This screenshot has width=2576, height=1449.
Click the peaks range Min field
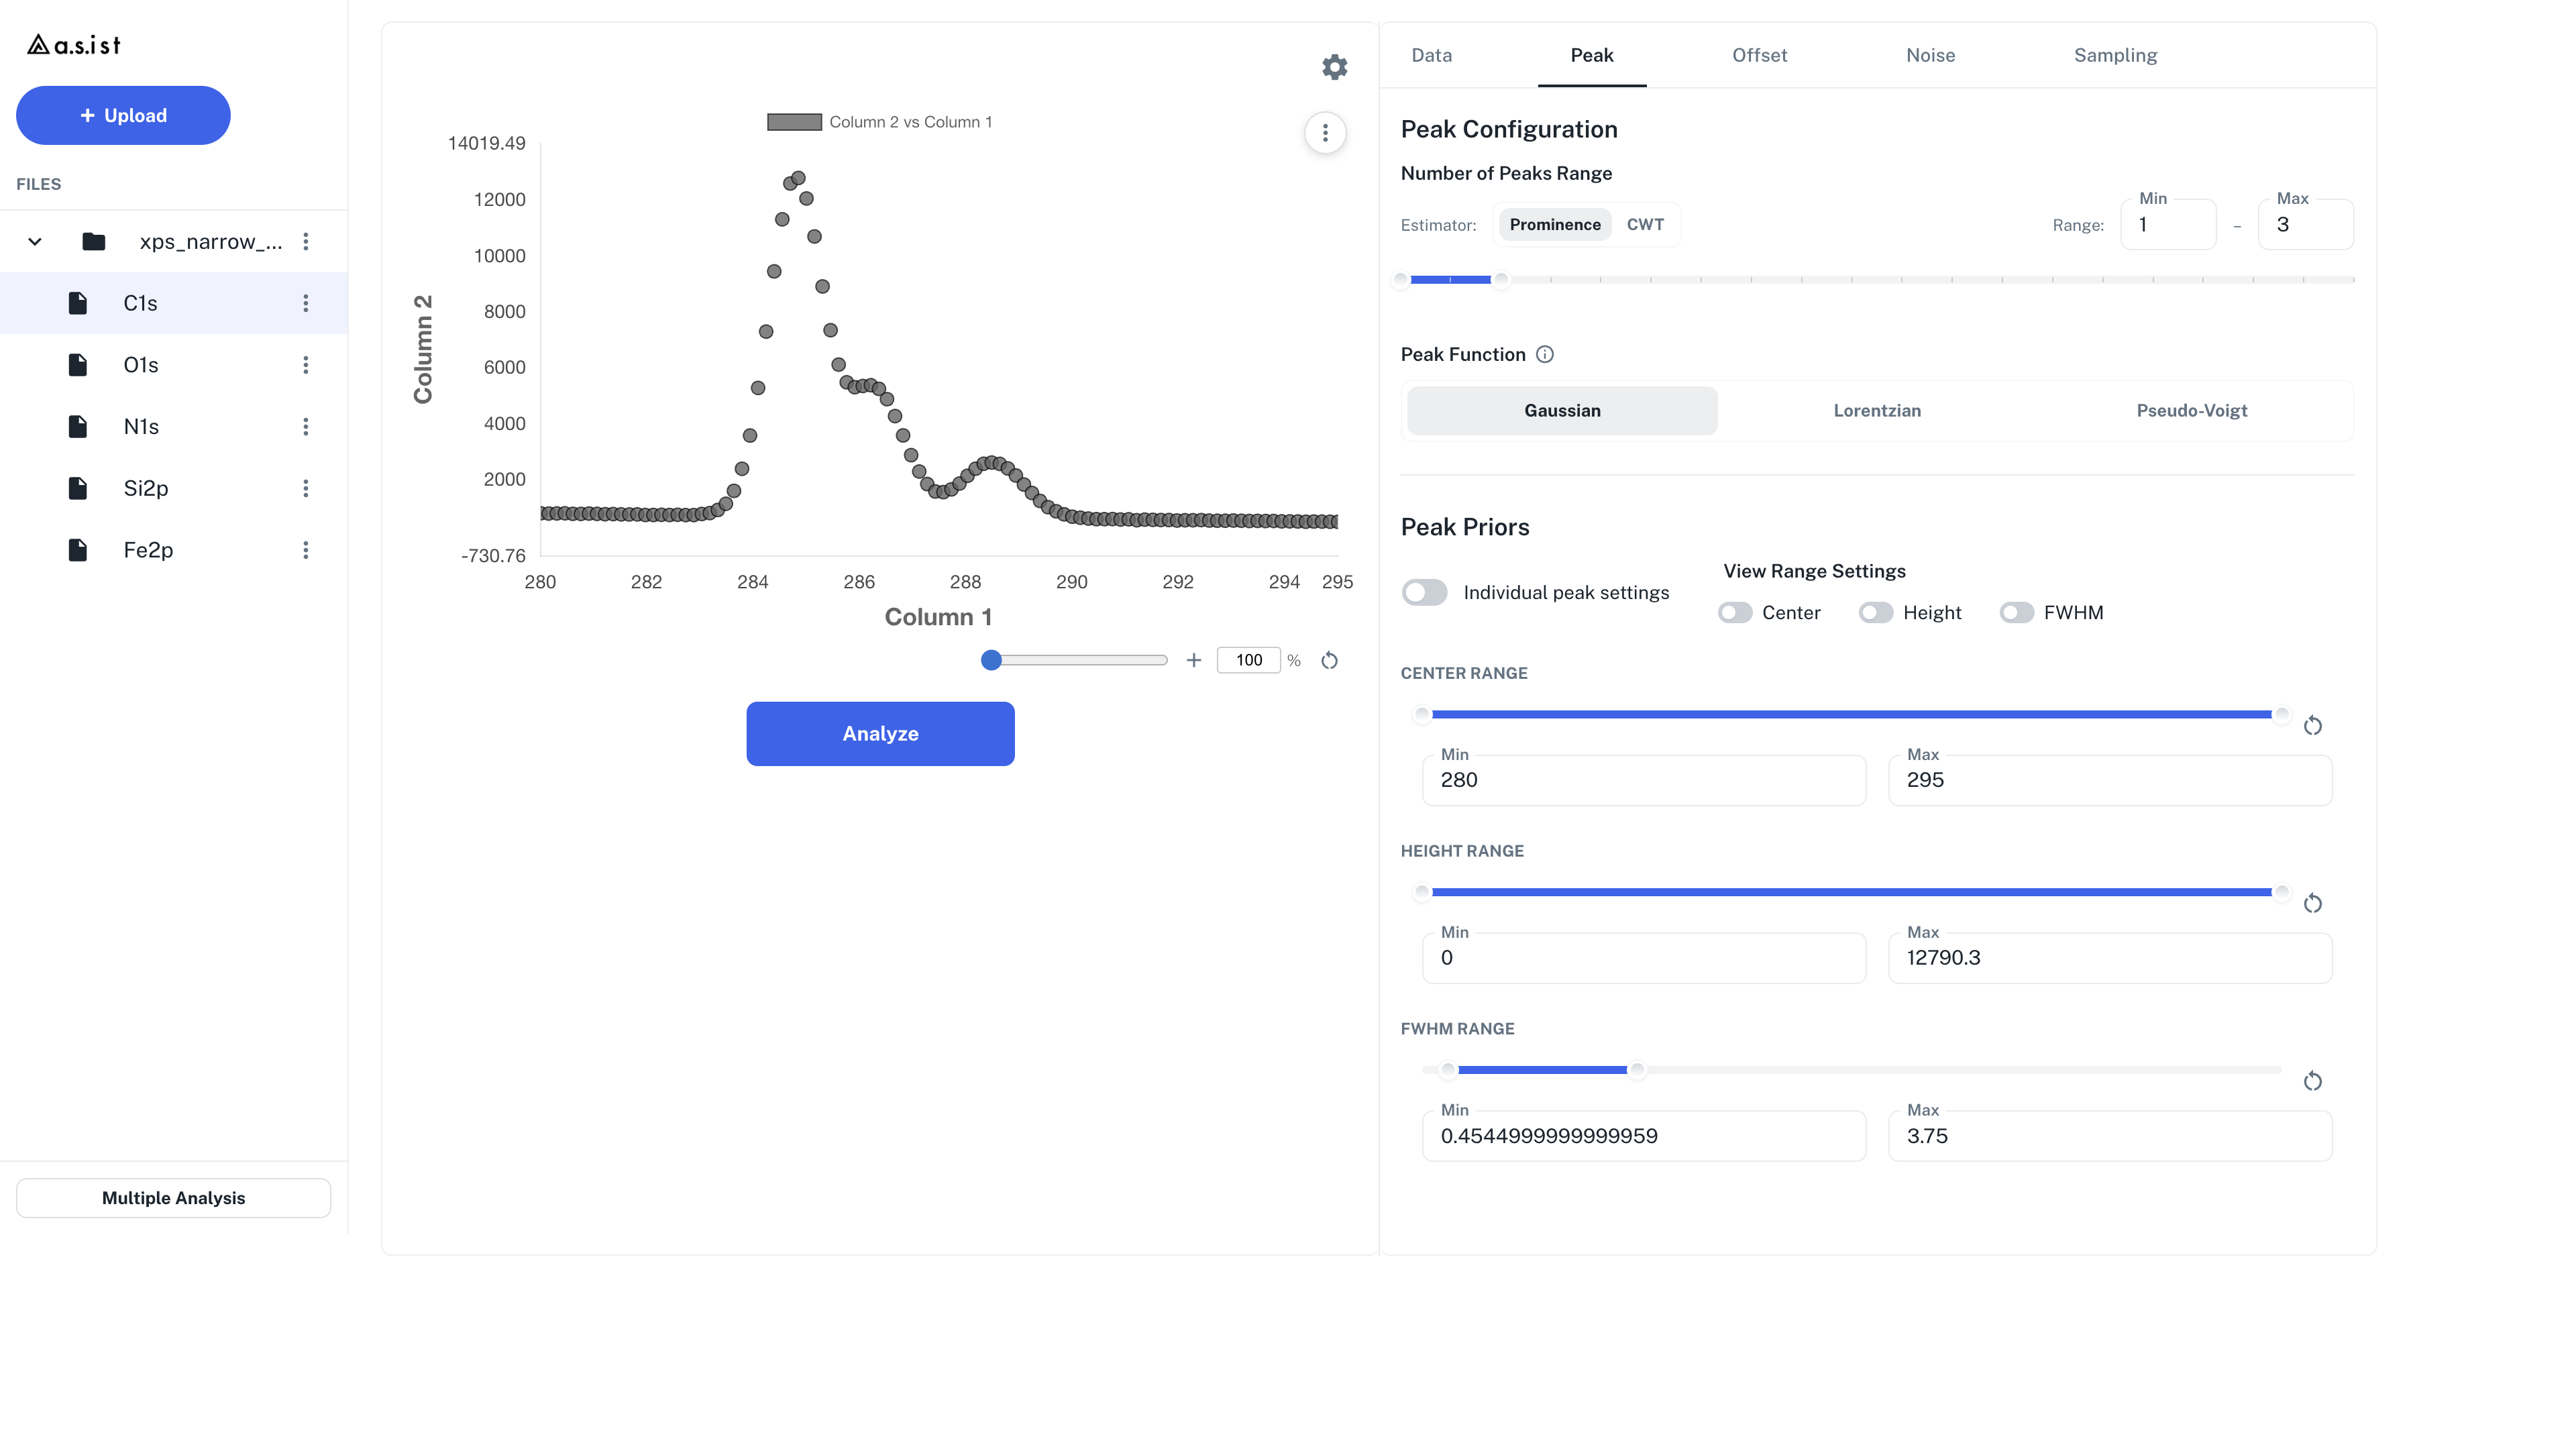[2168, 224]
